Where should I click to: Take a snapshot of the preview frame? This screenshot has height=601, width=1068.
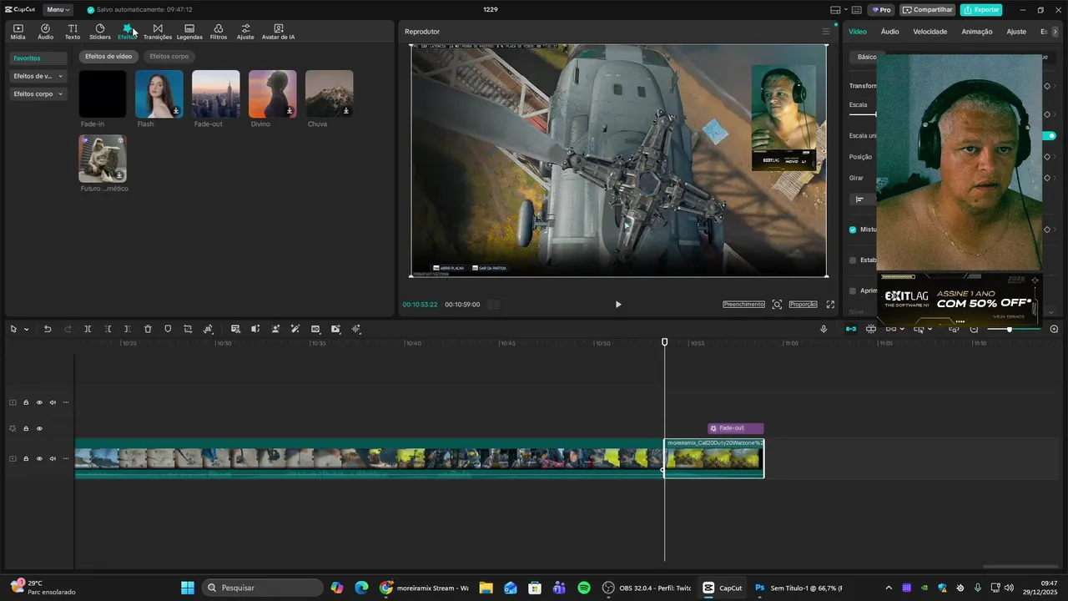(777, 305)
